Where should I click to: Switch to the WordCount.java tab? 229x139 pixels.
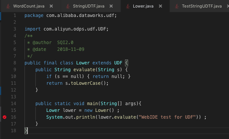29,6
